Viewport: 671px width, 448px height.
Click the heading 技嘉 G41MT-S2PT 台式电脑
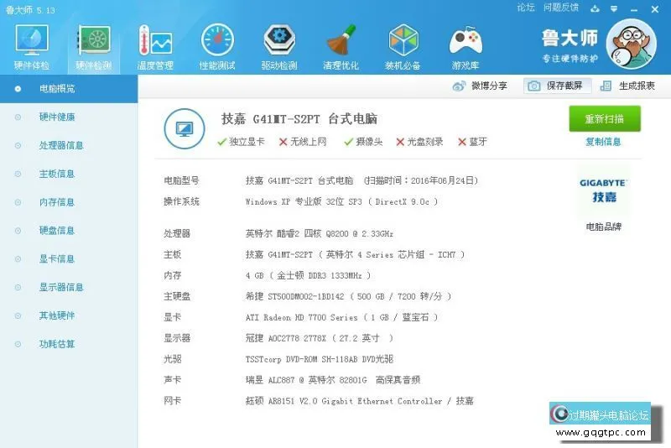click(x=299, y=119)
